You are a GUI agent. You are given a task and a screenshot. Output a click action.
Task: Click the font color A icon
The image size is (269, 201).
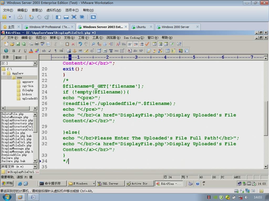point(31,51)
